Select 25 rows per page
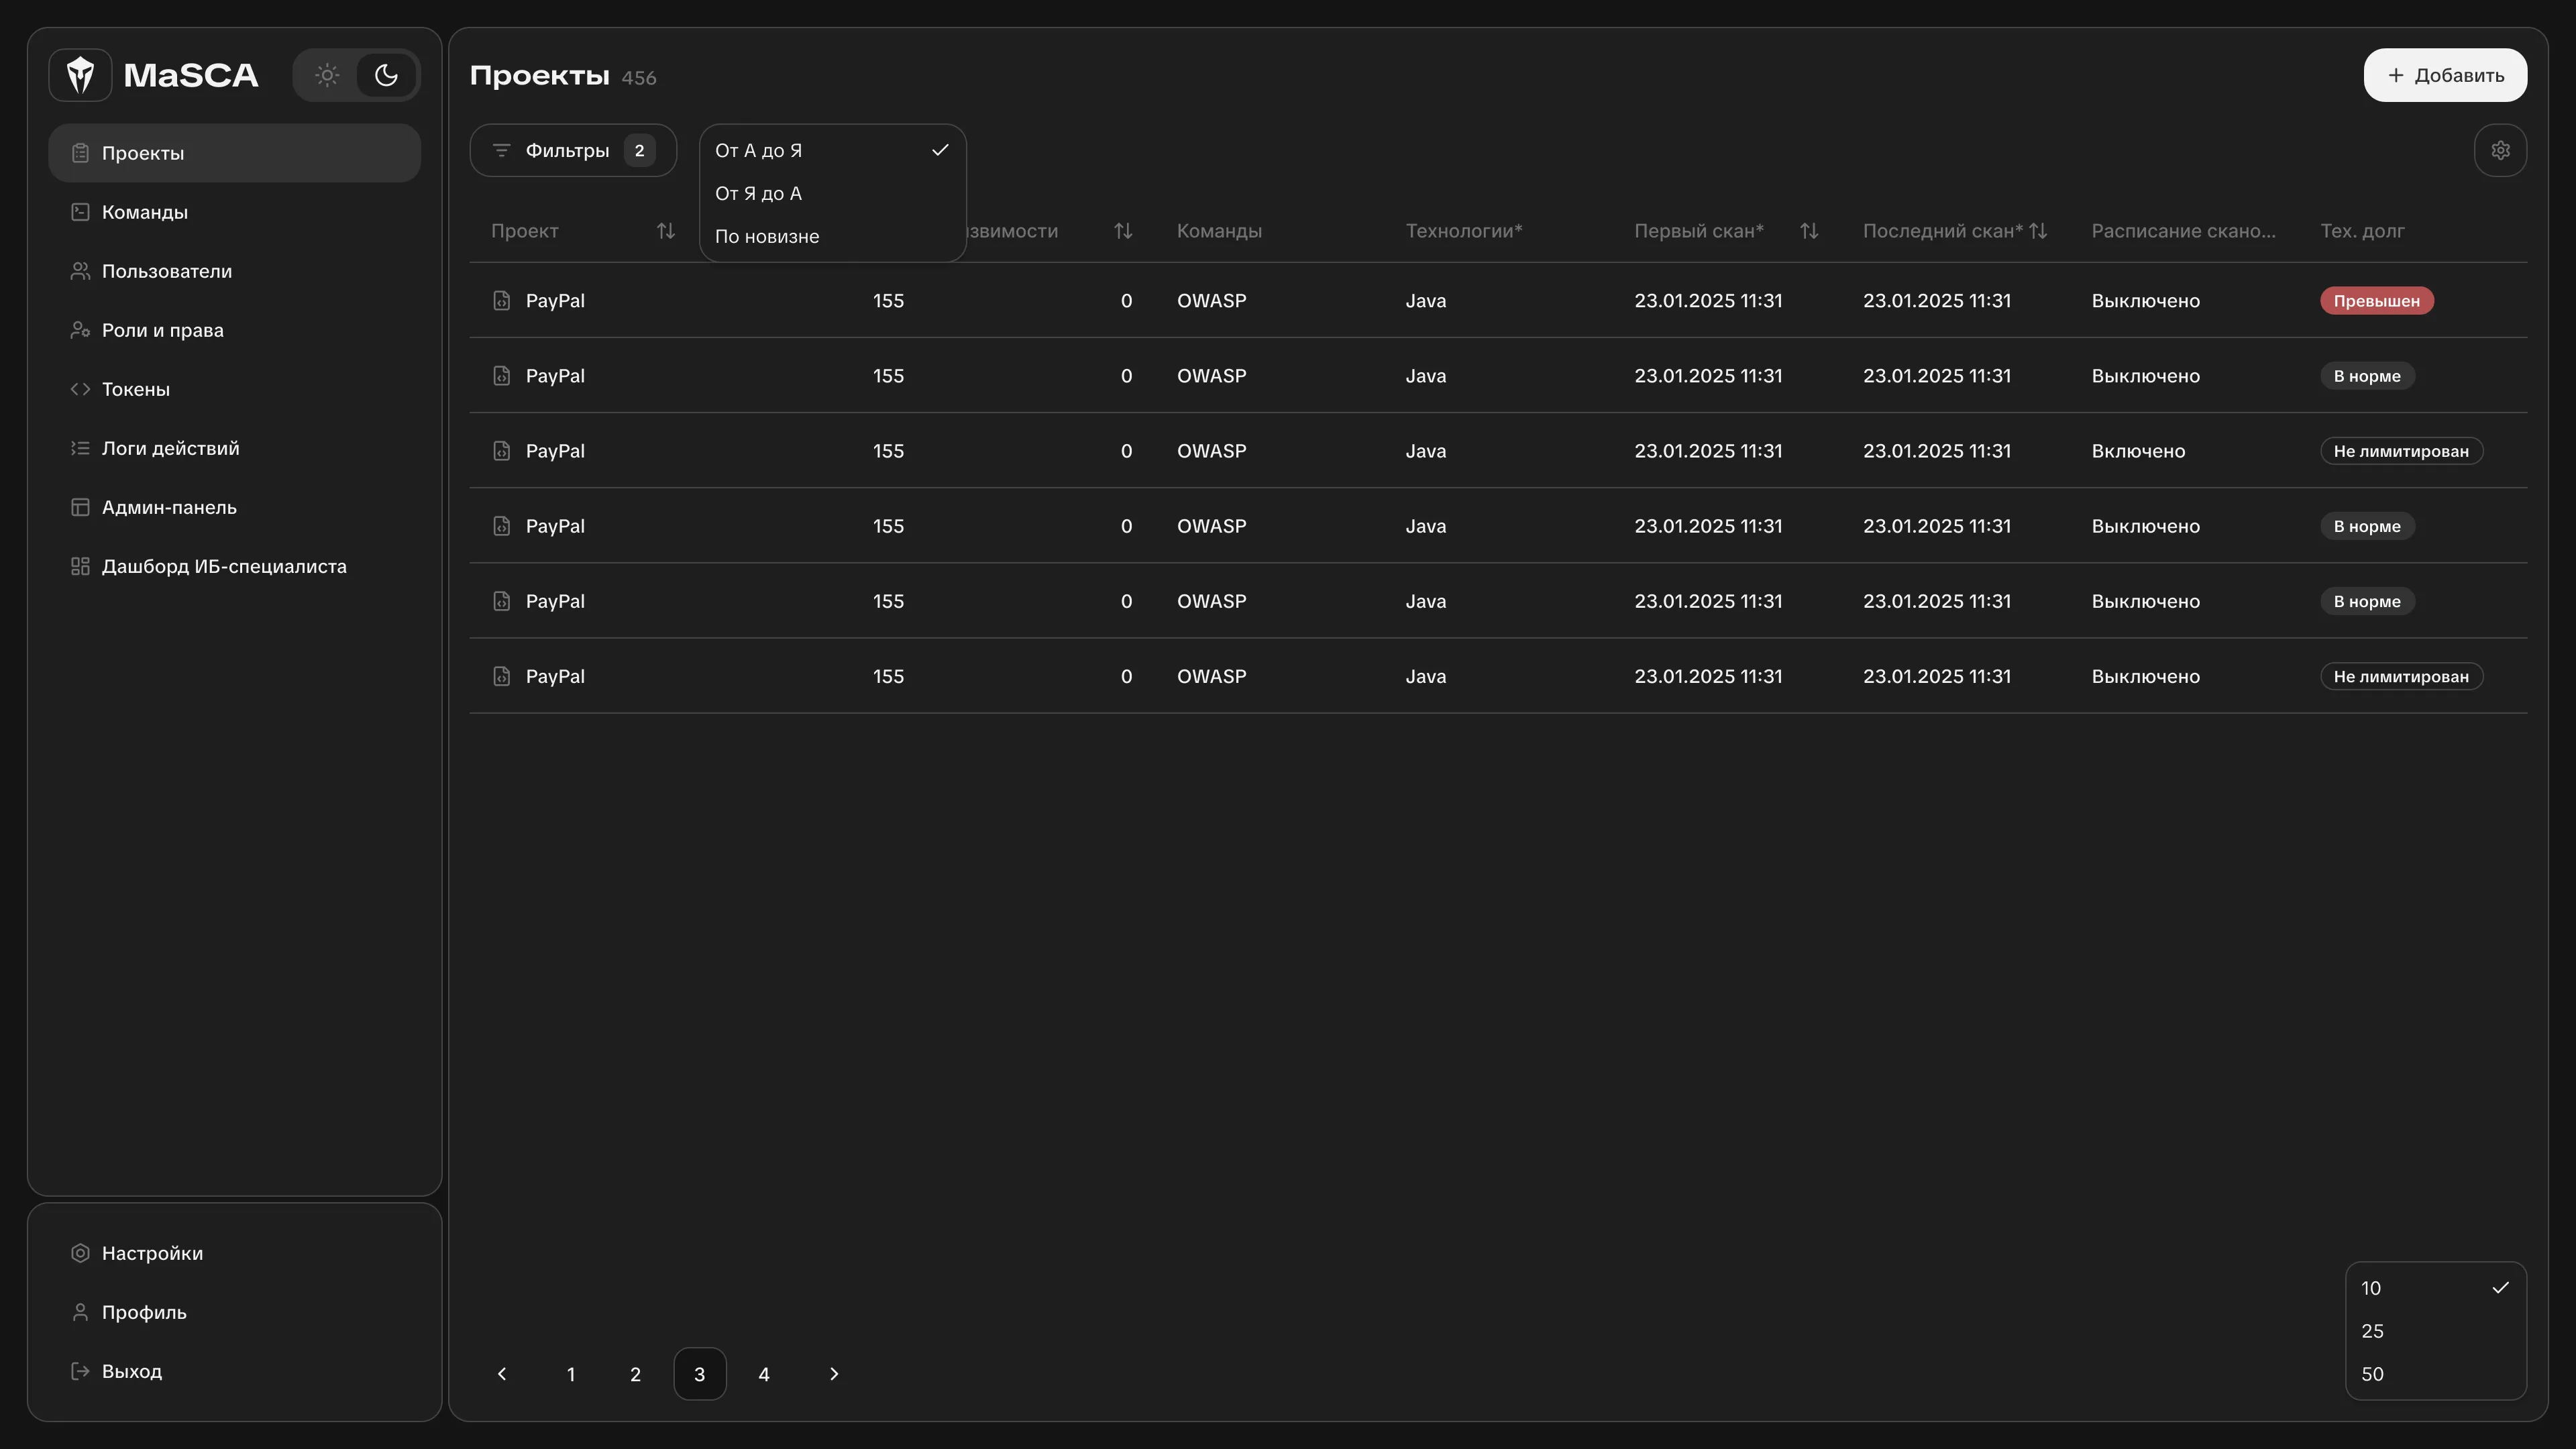The width and height of the screenshot is (2576, 1449). coord(2372,1331)
